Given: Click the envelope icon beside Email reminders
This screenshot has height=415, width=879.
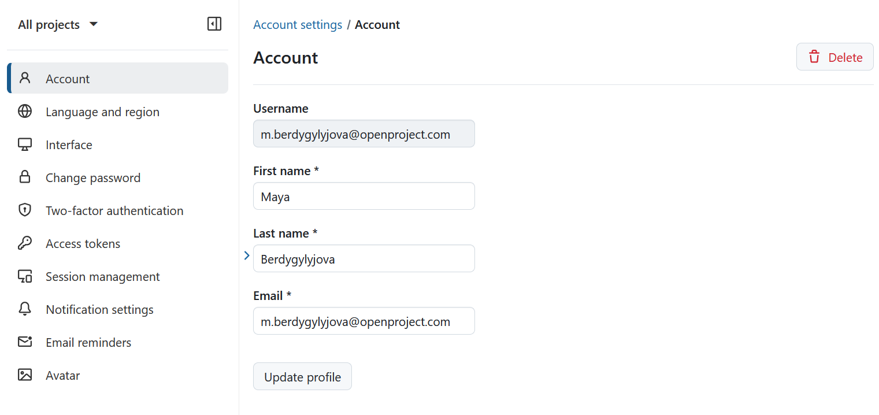Looking at the screenshot, I should tap(25, 342).
